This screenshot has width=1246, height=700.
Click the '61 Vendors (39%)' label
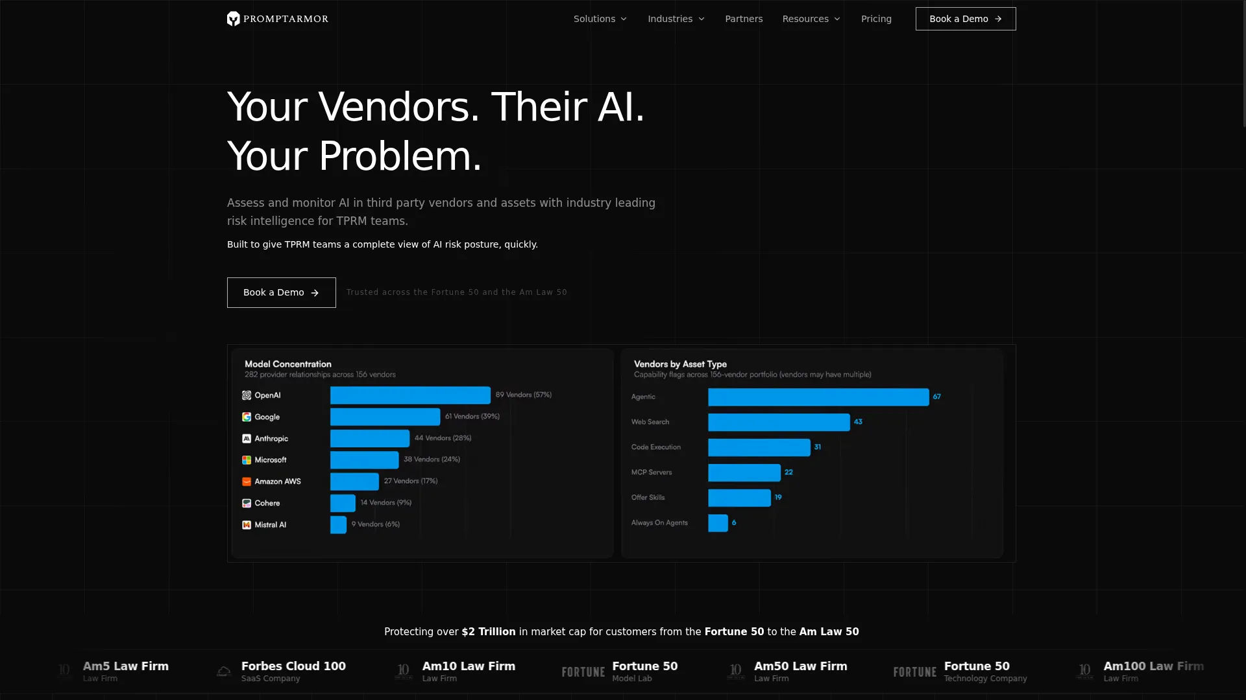pyautogui.click(x=472, y=417)
